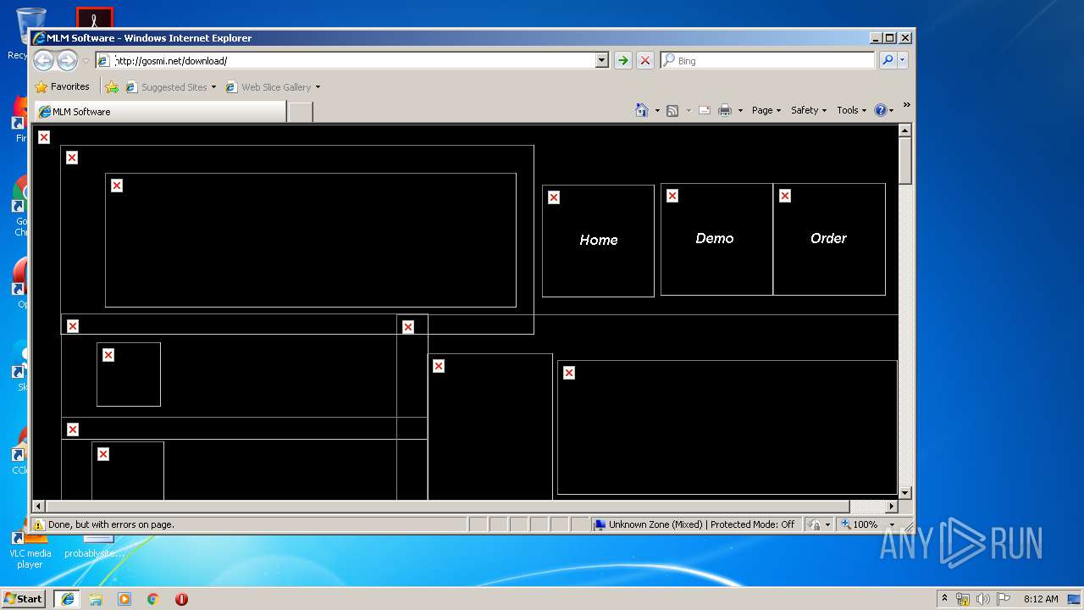This screenshot has width=1084, height=610.
Task: Click the 8:12 AM system clock
Action: tap(1041, 599)
